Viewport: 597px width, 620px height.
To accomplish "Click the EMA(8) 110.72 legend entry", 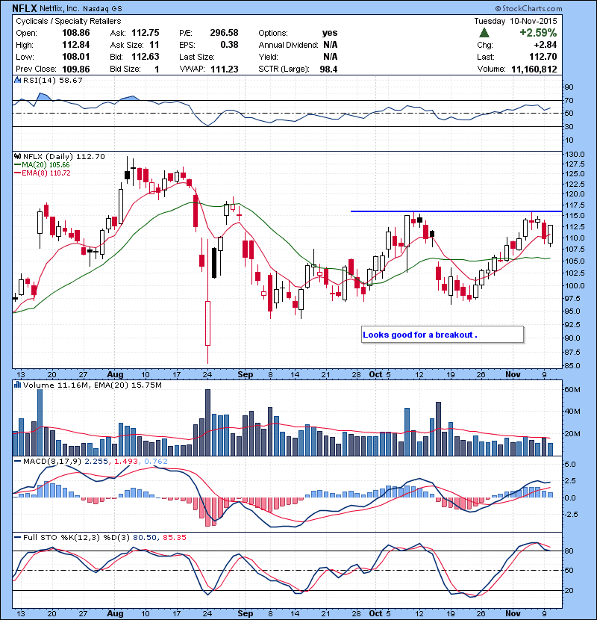I will 43,173.
